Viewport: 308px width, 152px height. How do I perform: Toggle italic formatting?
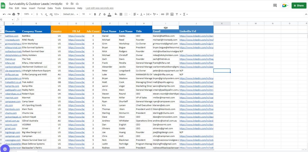[100, 14]
